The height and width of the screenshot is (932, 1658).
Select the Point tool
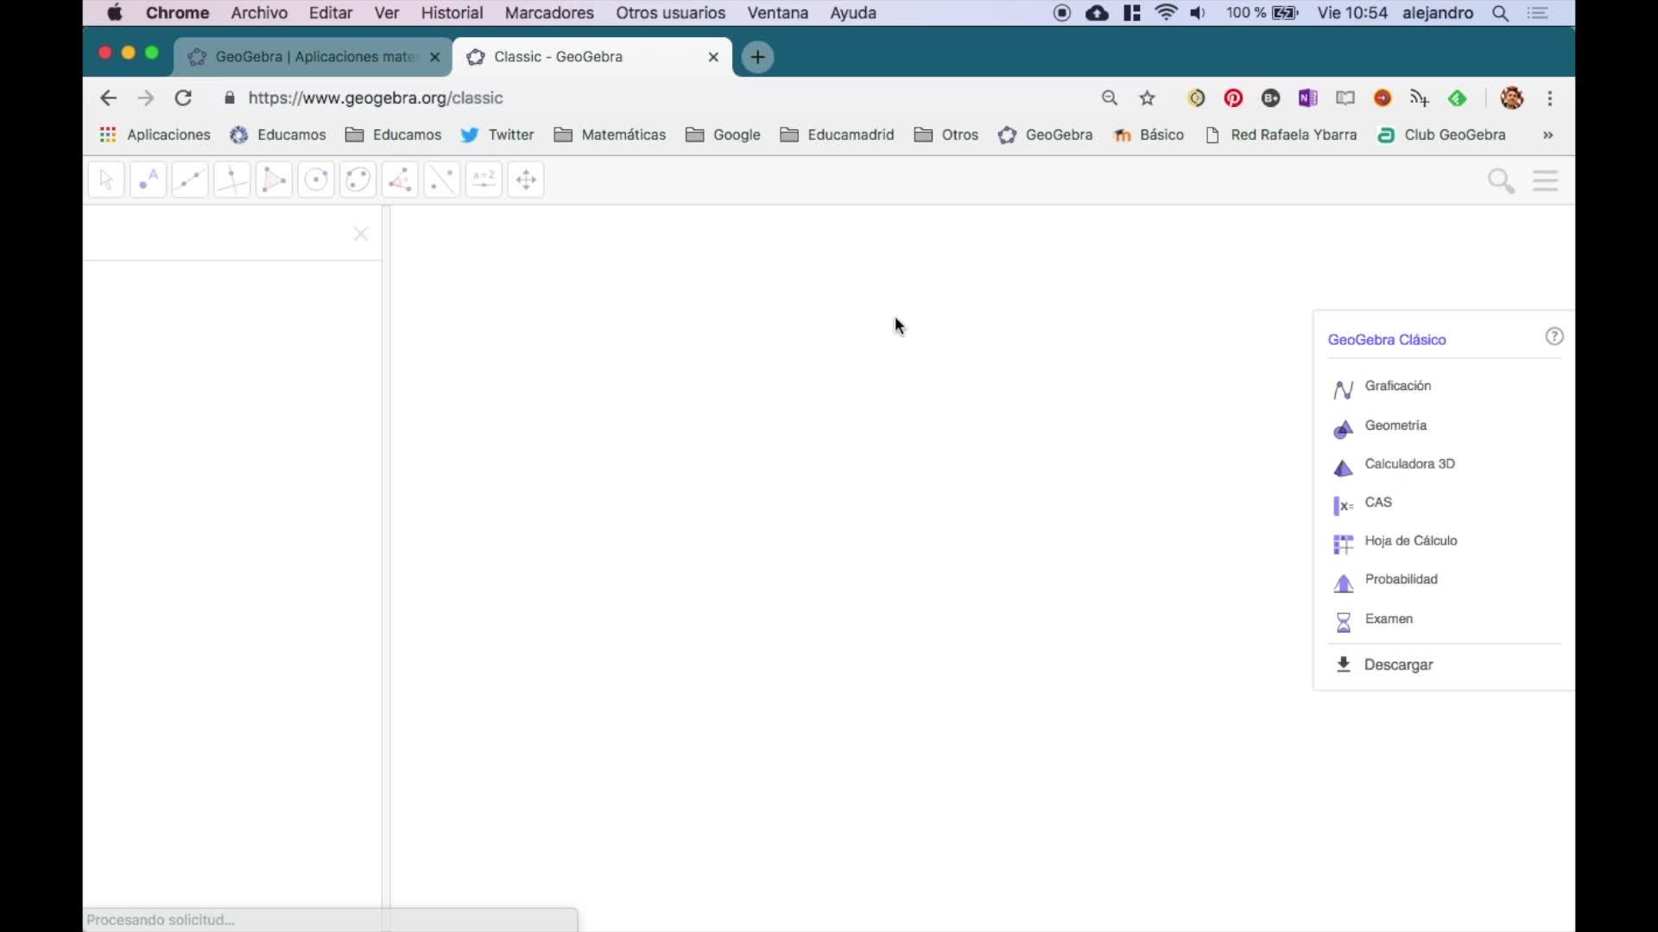click(x=148, y=180)
